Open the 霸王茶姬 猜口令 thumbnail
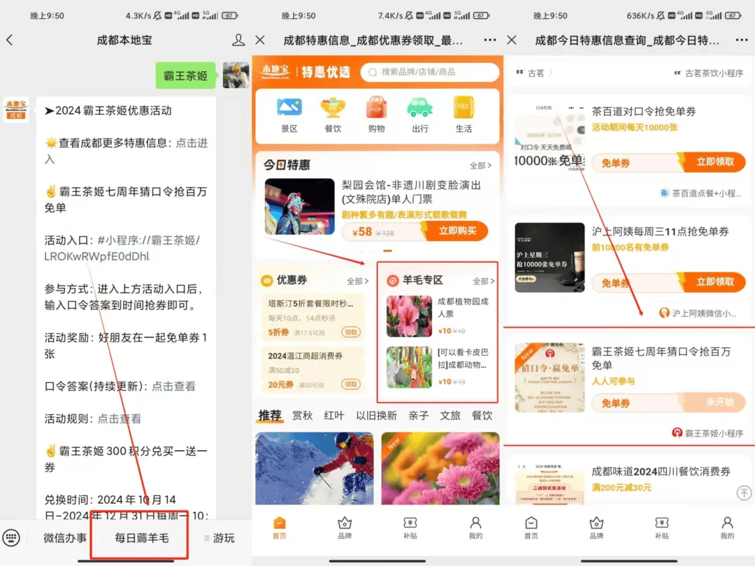The width and height of the screenshot is (755, 566). 549,378
